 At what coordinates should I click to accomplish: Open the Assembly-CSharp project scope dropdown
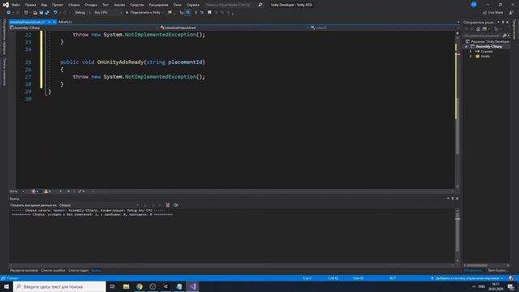[x=84, y=28]
